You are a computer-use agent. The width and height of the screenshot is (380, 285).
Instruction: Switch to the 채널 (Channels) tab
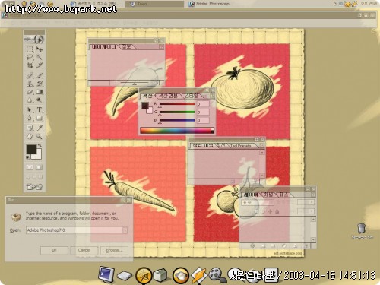(268, 195)
